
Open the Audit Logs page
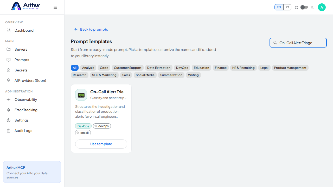pos(32,131)
